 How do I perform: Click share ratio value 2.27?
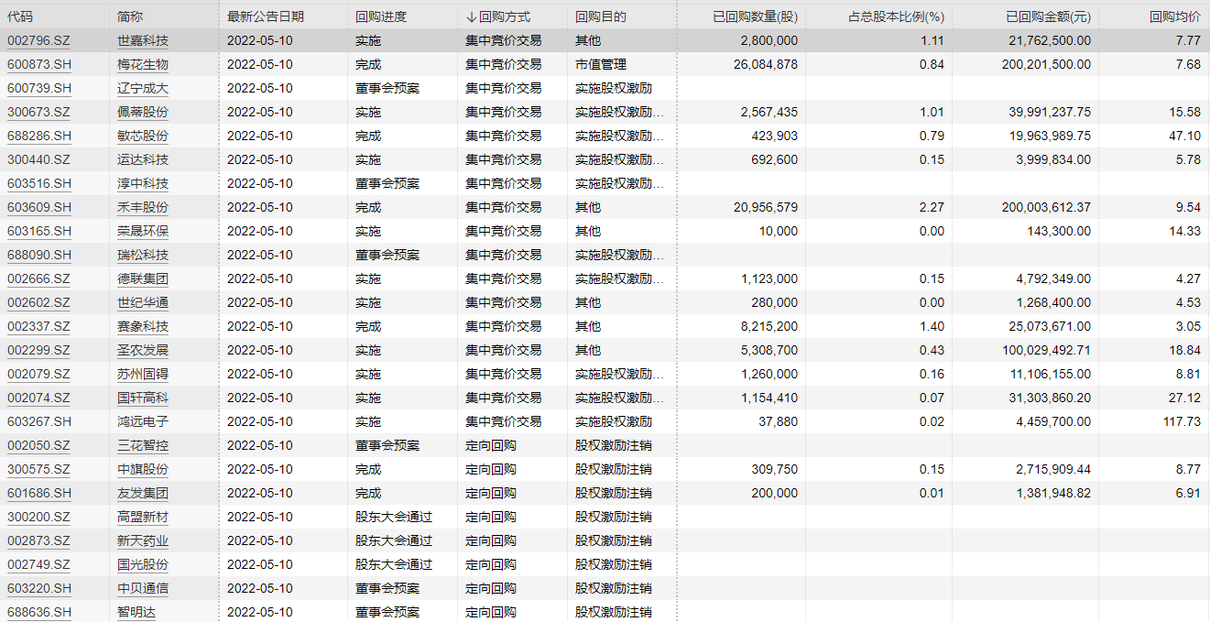932,207
